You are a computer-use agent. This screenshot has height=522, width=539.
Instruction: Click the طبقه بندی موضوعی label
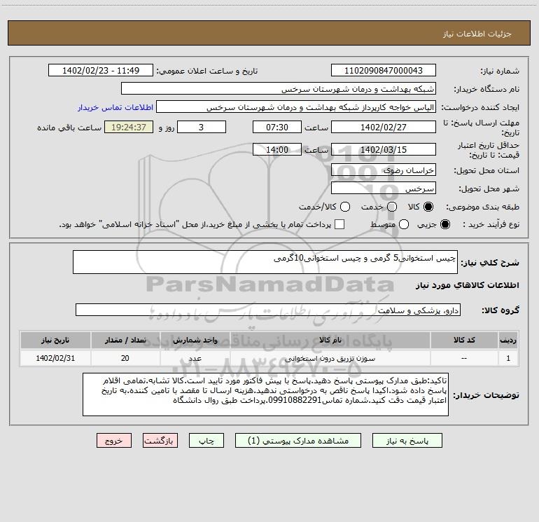[482, 207]
